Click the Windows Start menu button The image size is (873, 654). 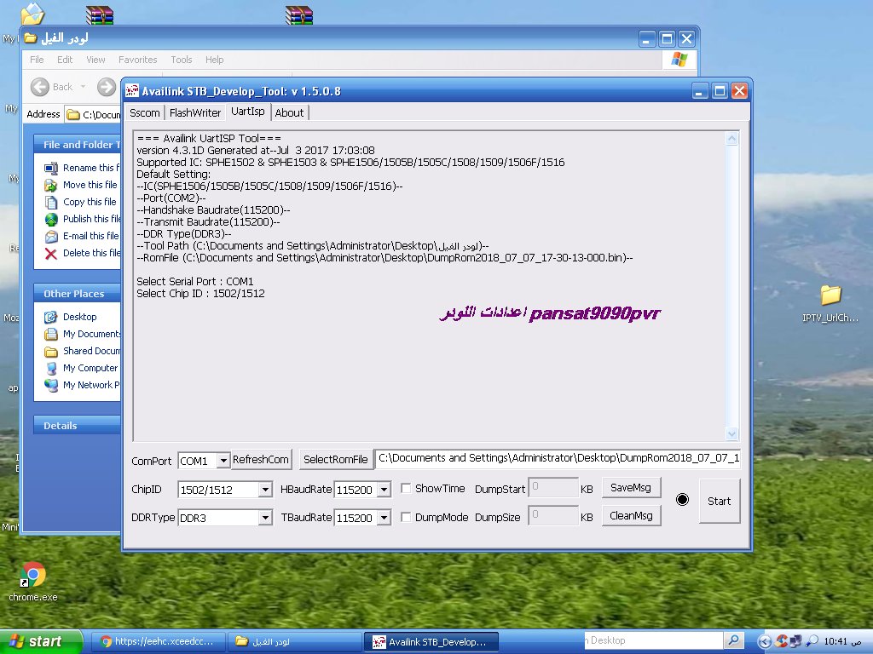[x=41, y=641]
